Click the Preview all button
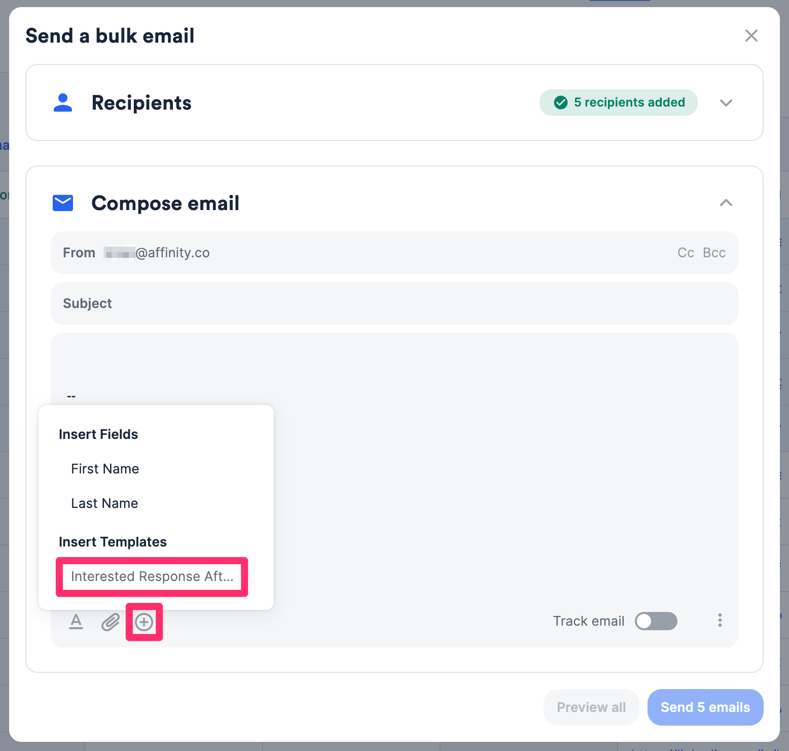Image resolution: width=789 pixels, height=751 pixels. click(x=591, y=707)
